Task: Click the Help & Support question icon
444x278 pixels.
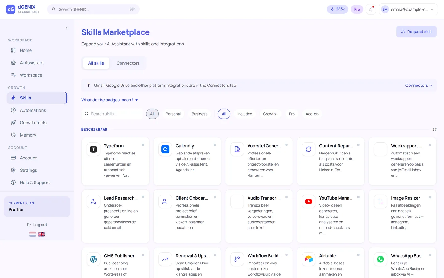Action: click(x=13, y=183)
